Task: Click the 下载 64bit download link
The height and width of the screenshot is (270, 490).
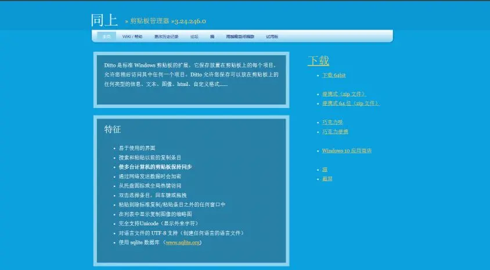Action: point(334,75)
